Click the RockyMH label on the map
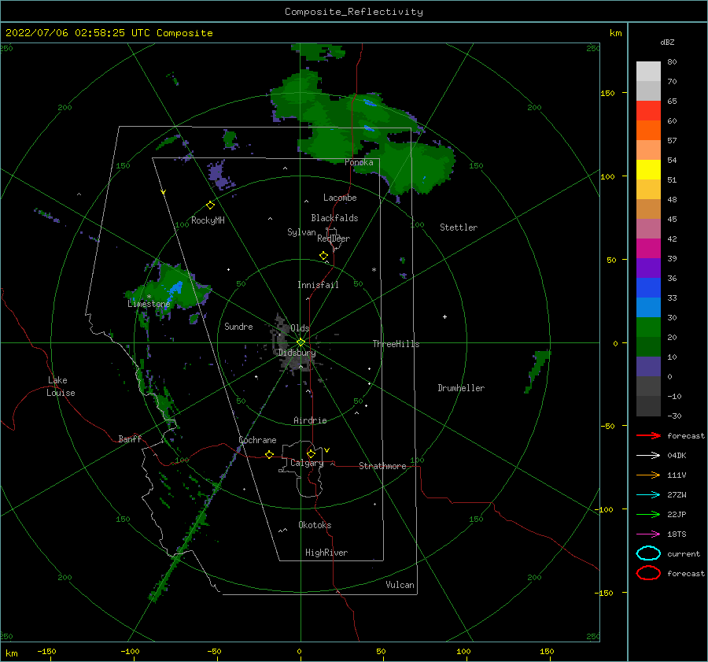Image resolution: width=708 pixels, height=662 pixels. pos(208,220)
